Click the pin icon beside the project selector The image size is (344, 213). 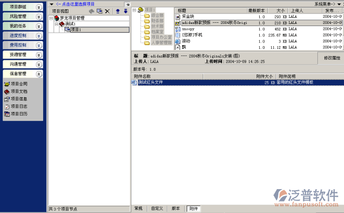click(x=128, y=4)
